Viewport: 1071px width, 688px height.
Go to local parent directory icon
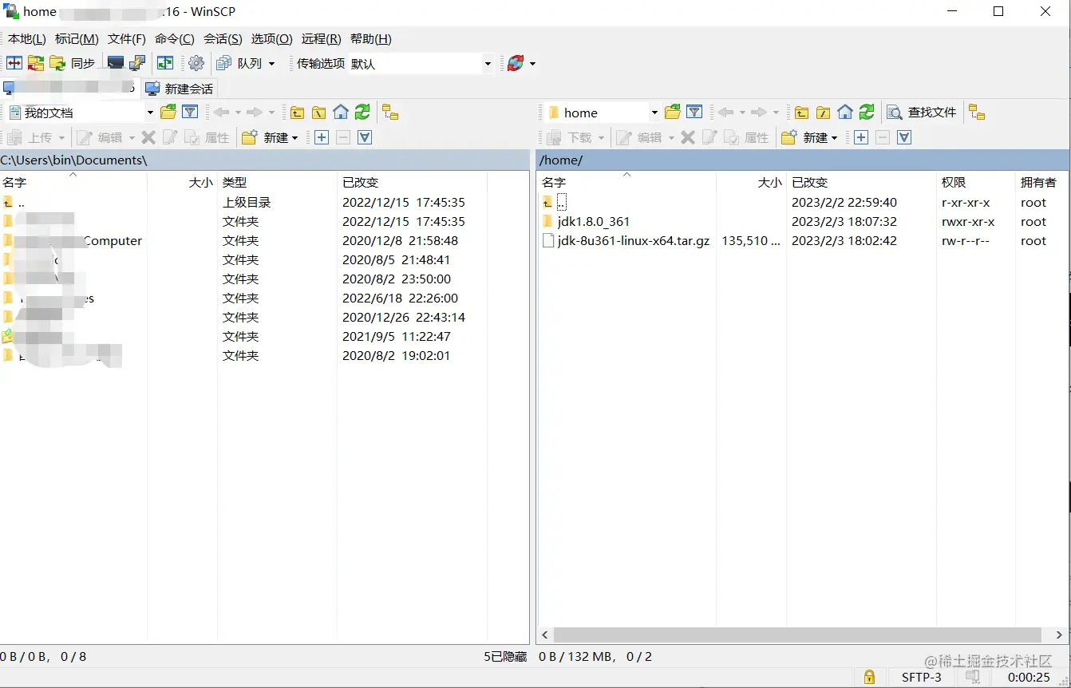click(x=297, y=113)
